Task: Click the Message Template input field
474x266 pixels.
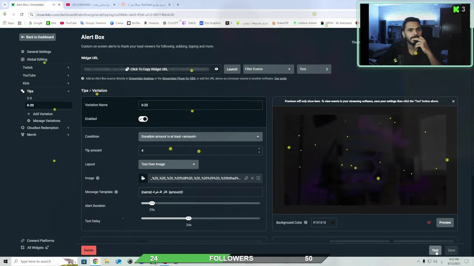Action: 200,192
